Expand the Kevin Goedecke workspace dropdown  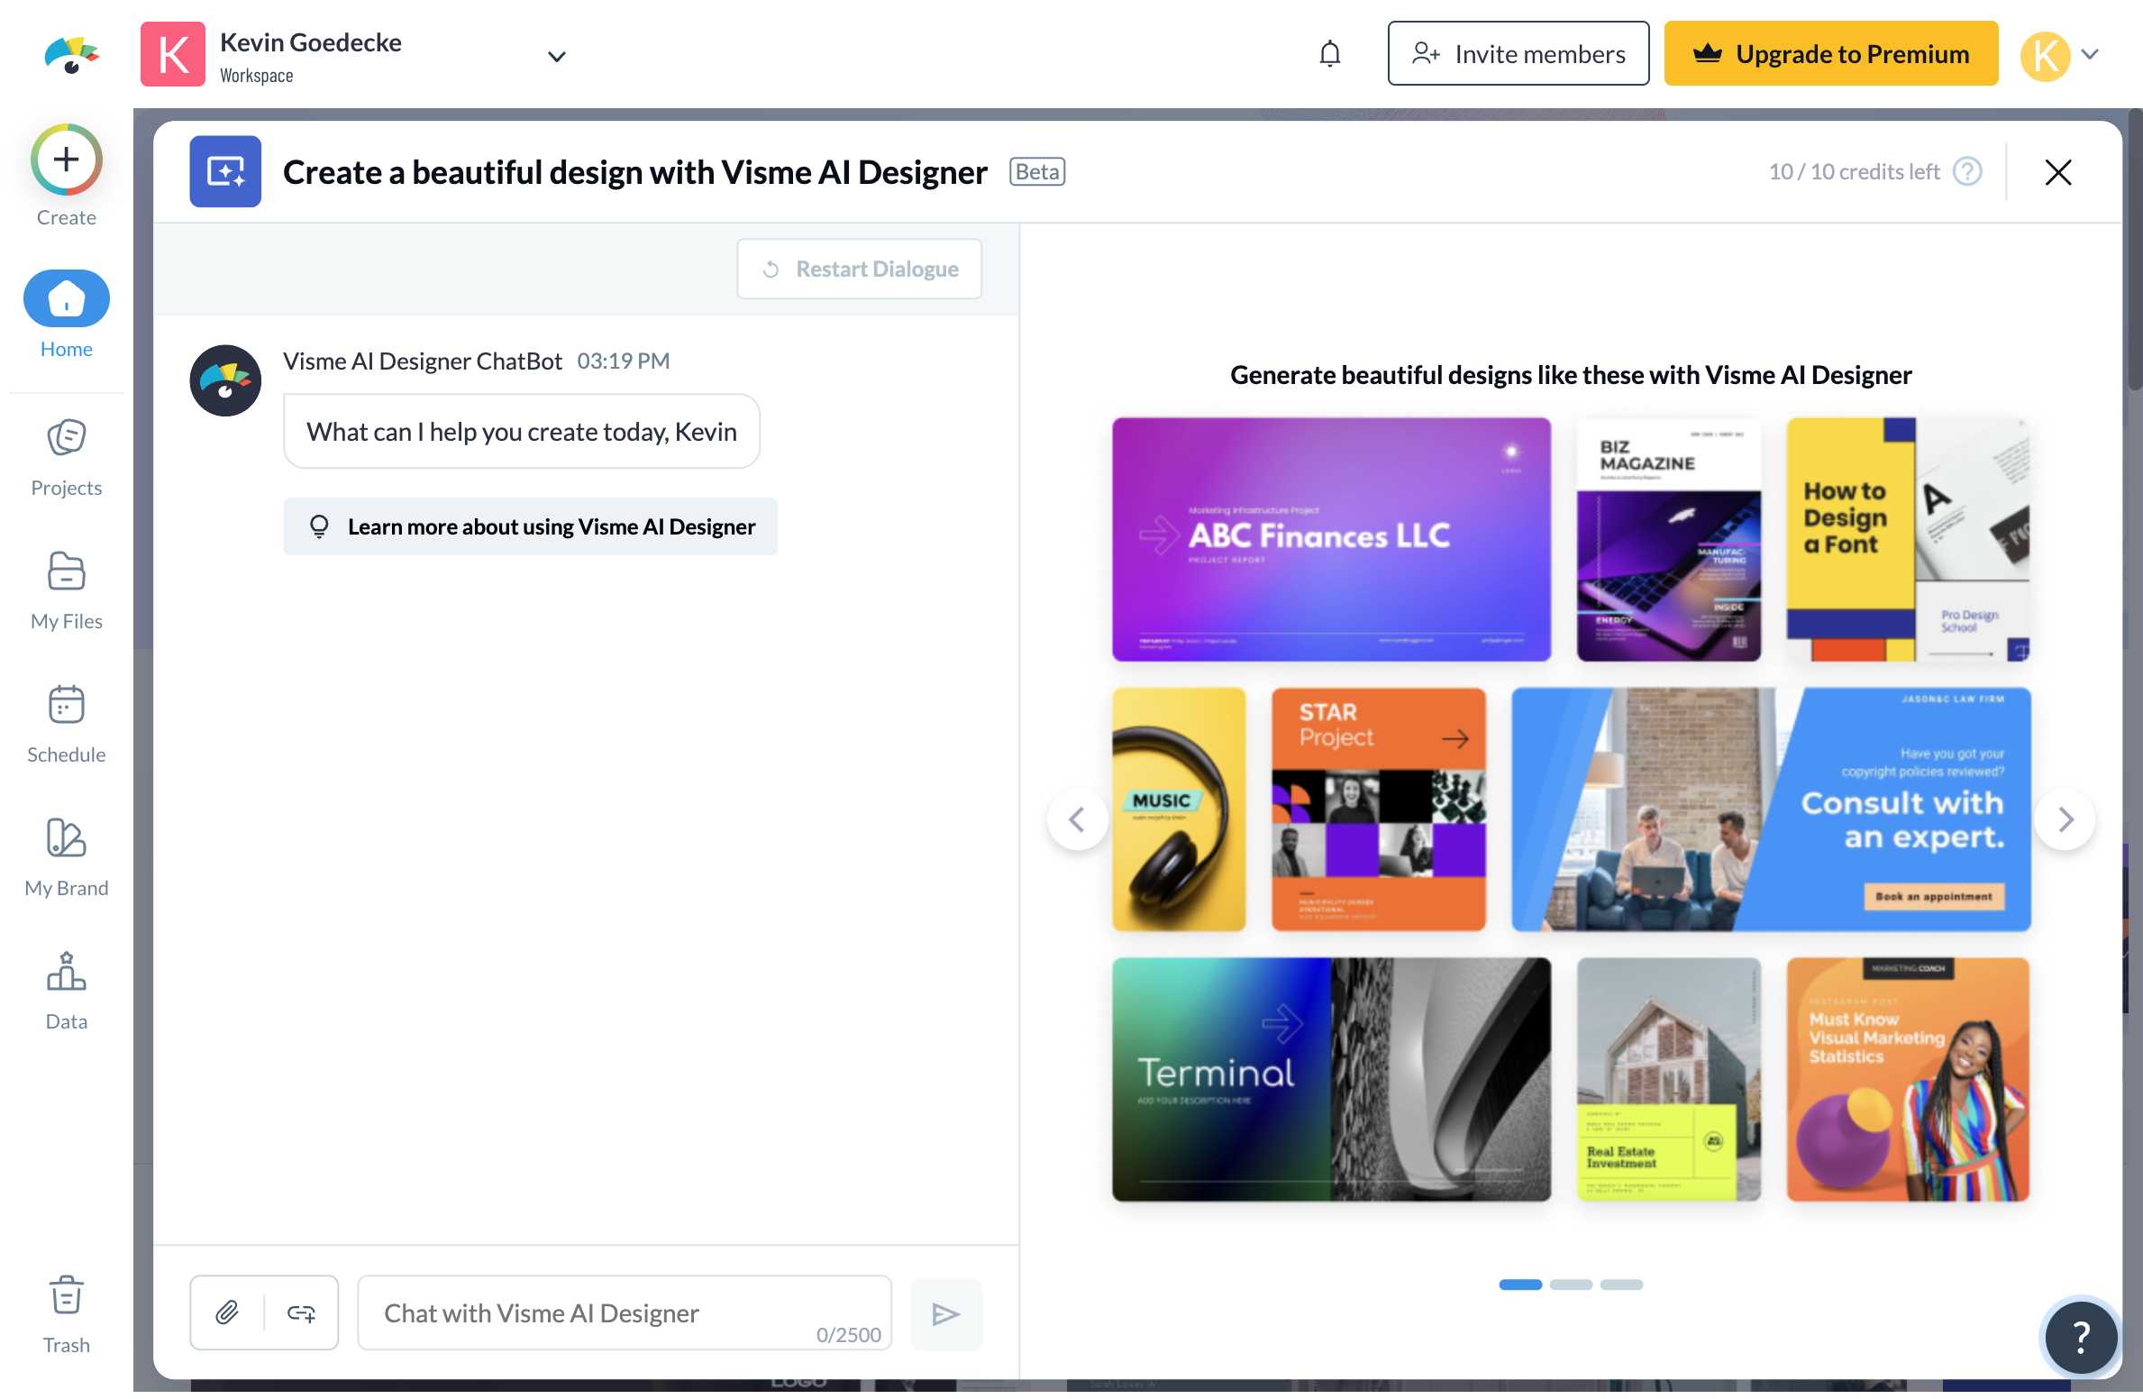pyautogui.click(x=556, y=56)
